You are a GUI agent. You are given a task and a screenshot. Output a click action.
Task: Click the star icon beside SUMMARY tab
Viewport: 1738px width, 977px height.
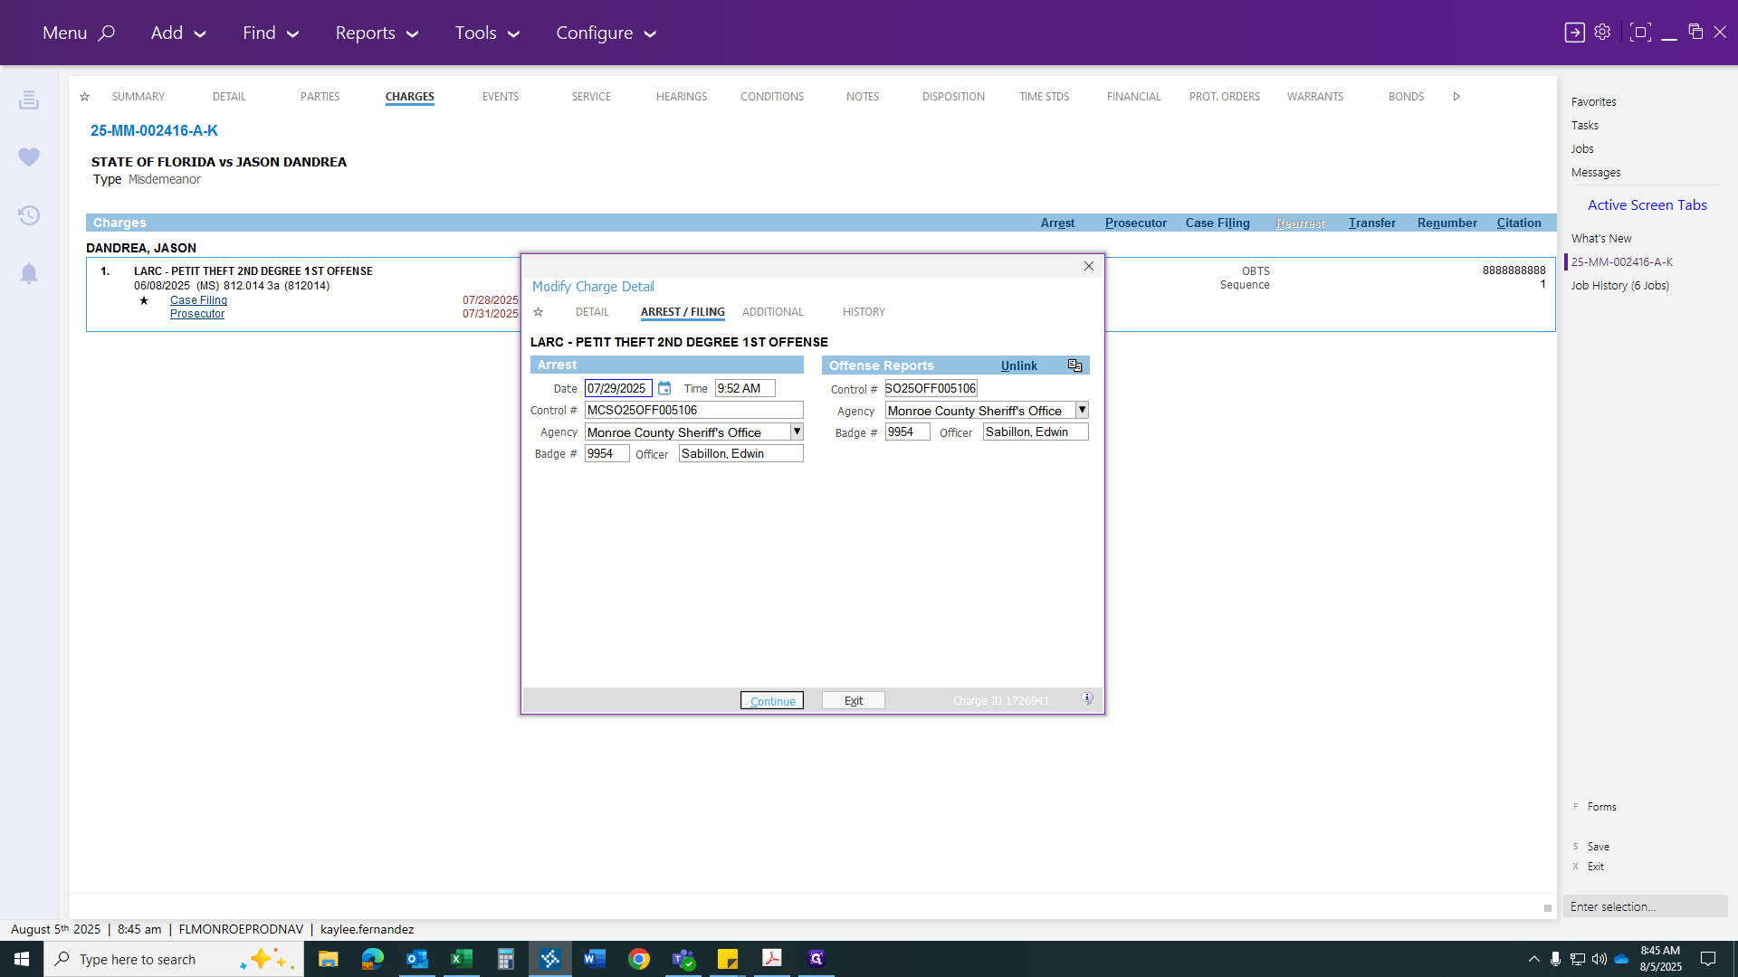[84, 97]
